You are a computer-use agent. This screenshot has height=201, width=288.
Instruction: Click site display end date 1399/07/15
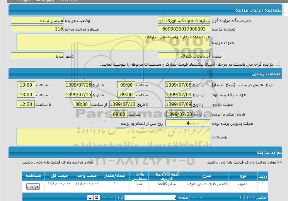pos(78,85)
